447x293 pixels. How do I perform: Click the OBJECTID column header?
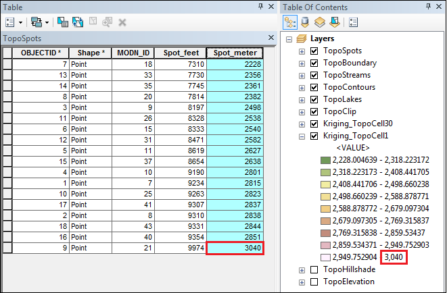[41, 53]
